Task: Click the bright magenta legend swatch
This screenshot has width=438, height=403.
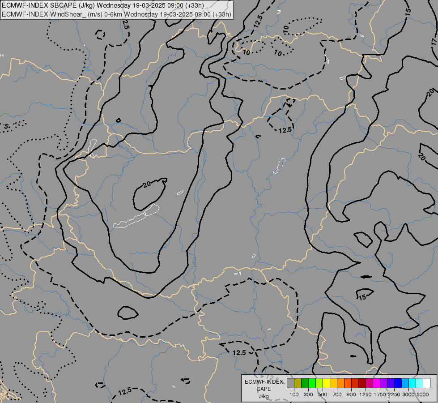Action: tap(377, 383)
